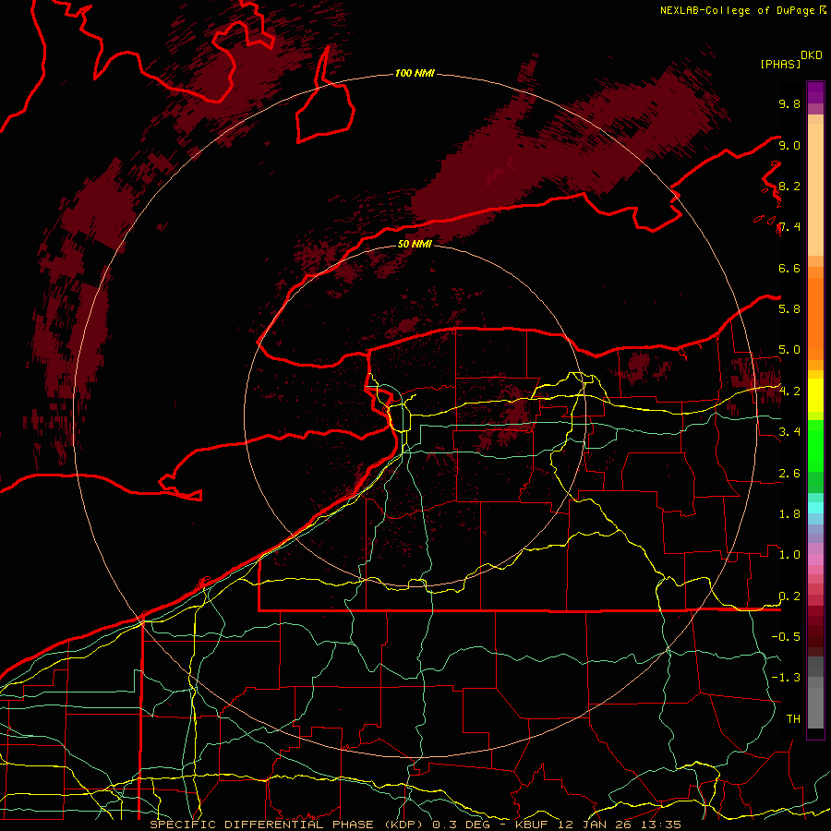831x831 pixels.
Task: Click the yellow segment of the color scale
Action: [x=815, y=395]
